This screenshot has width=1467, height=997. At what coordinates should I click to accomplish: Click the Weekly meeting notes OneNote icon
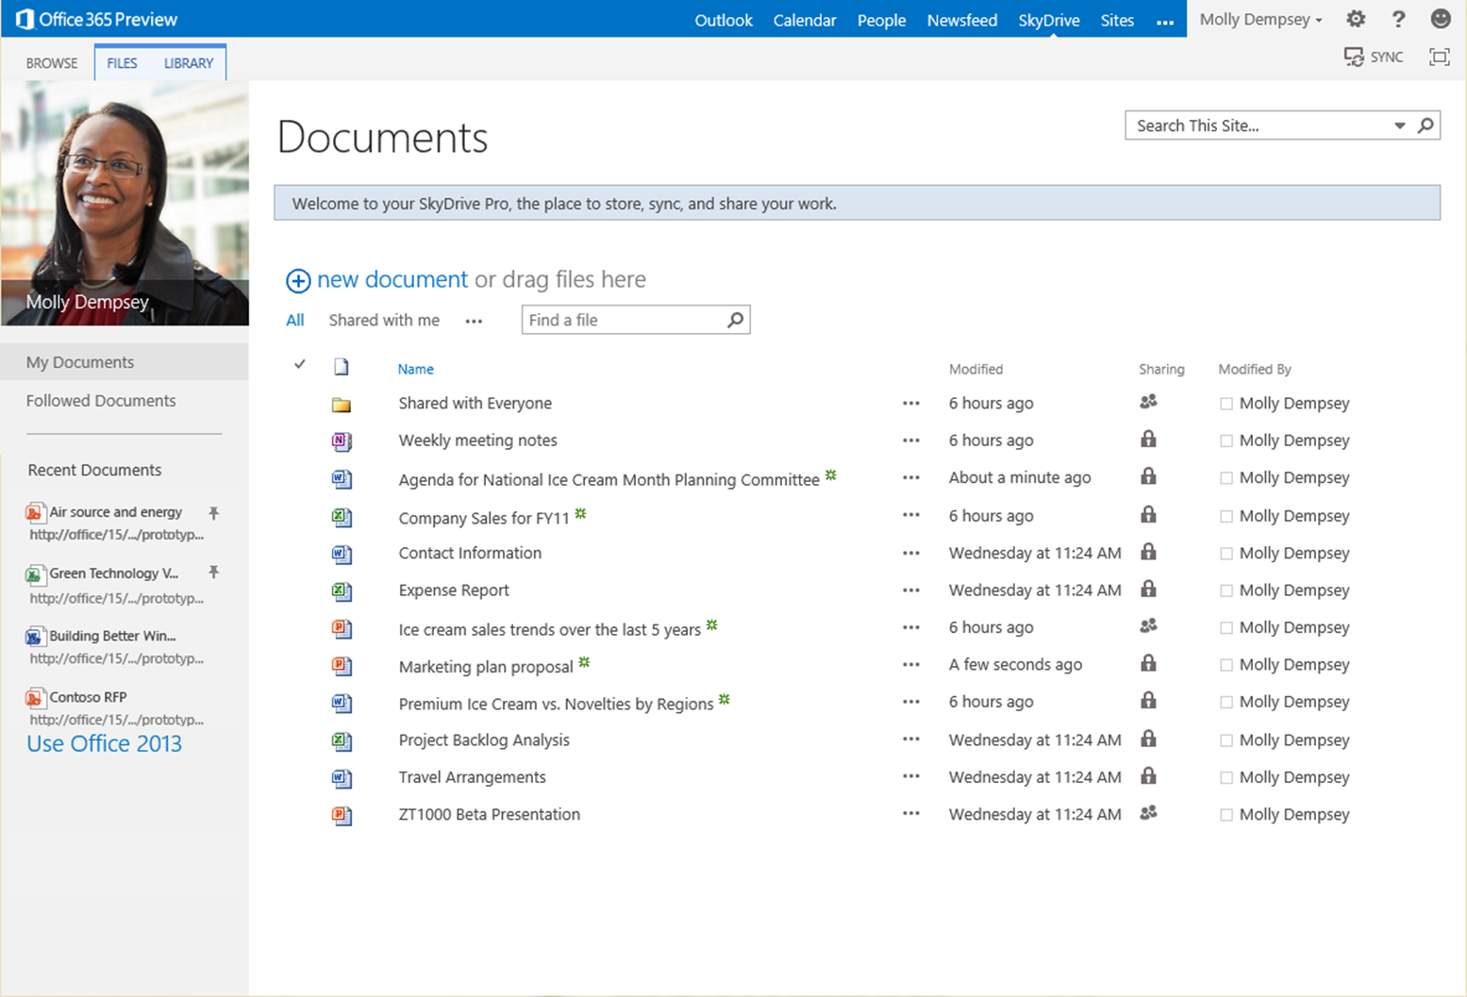coord(342,440)
